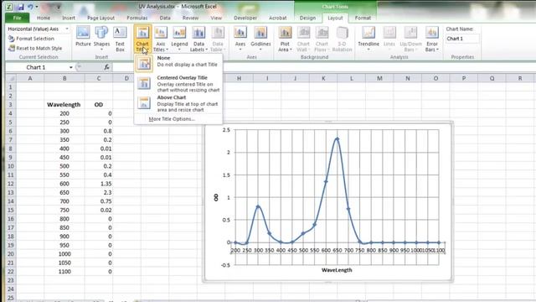The image size is (536, 302).
Task: Click the OD vertical axis title in chart
Action: pos(216,197)
